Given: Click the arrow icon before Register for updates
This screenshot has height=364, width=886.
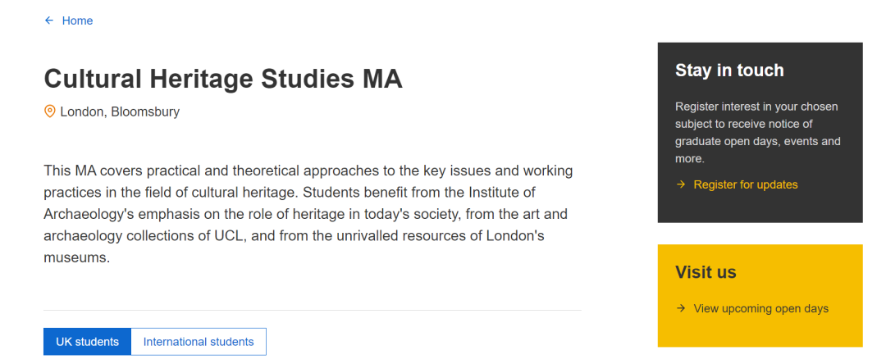Looking at the screenshot, I should click(681, 184).
